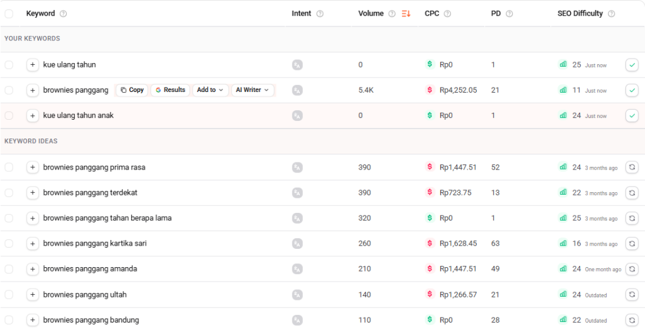The height and width of the screenshot is (332, 645).
Task: Add 'kue ulang tahun' with its plus button
Action: pyautogui.click(x=33, y=65)
